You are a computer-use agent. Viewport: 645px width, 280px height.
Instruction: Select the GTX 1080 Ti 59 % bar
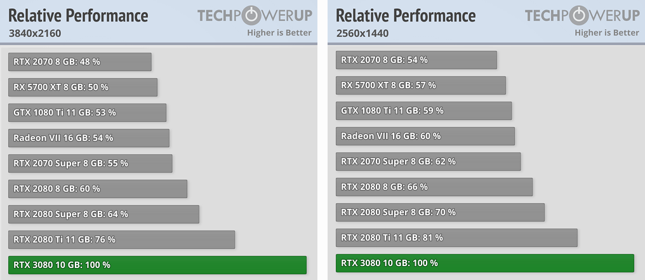pyautogui.click(x=424, y=110)
